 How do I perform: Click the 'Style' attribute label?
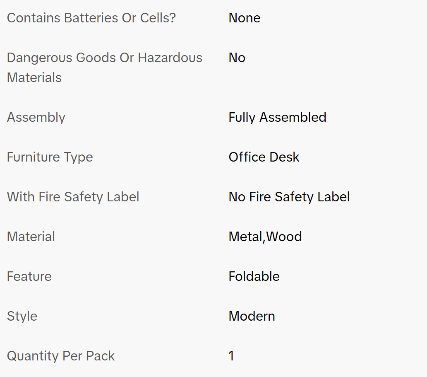(x=22, y=316)
